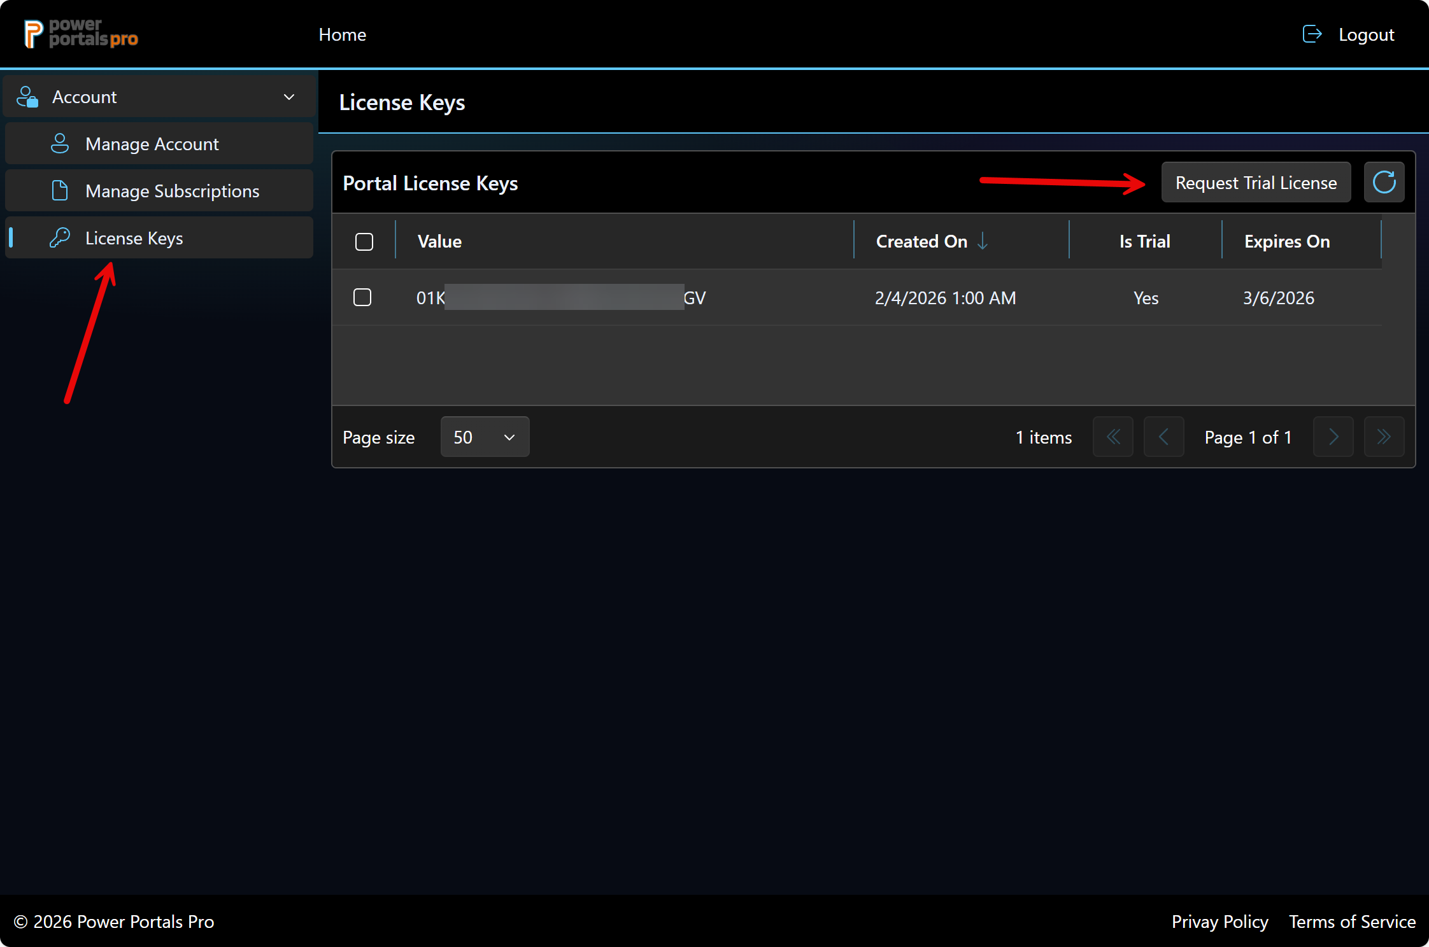
Task: Open the Page size 50 dropdown
Action: (x=485, y=437)
